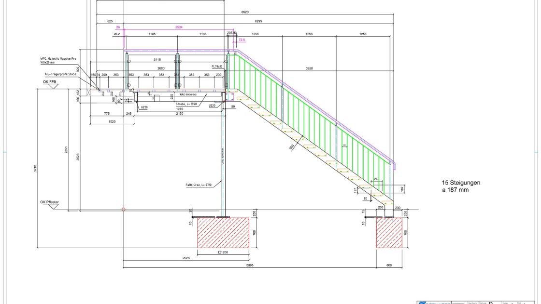The image size is (541, 304).
Task: Click the square-symbol 1200 foundation width dimension
Action: click(223, 252)
